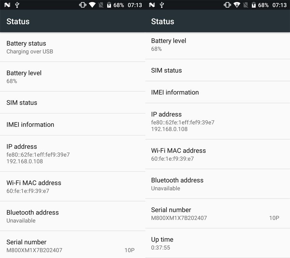Screen dimensions: 290x258
Task: Tap the 10P label in right screen
Action: coord(274,218)
